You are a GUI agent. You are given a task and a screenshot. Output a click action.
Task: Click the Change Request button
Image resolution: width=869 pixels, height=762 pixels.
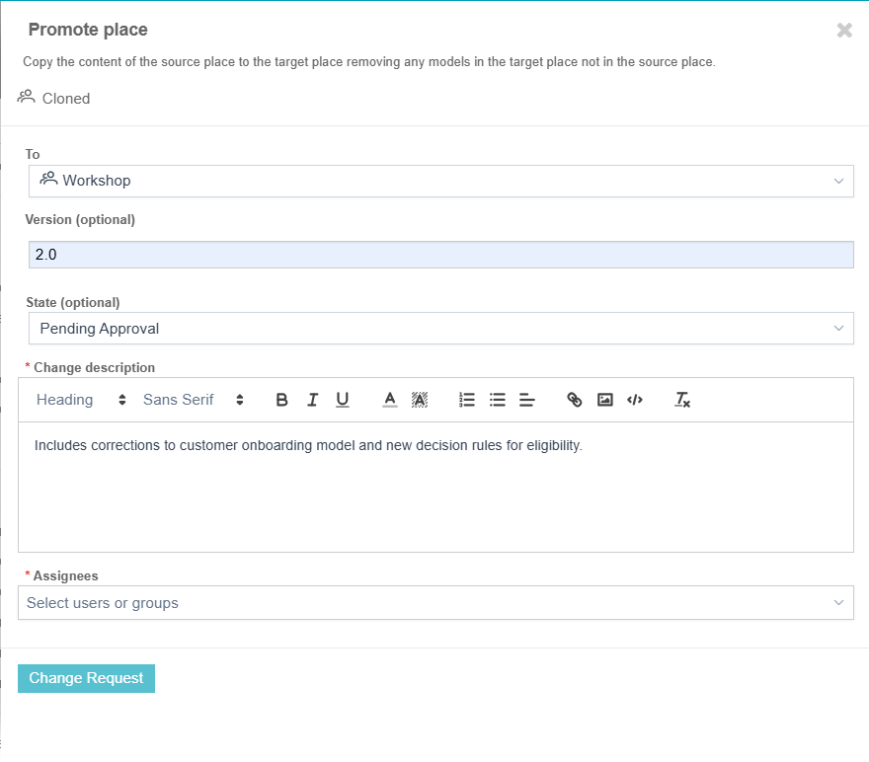point(86,678)
